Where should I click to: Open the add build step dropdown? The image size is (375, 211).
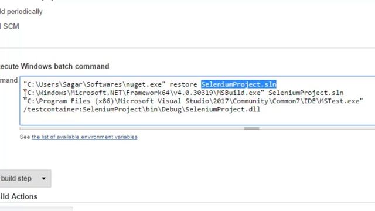point(25,178)
